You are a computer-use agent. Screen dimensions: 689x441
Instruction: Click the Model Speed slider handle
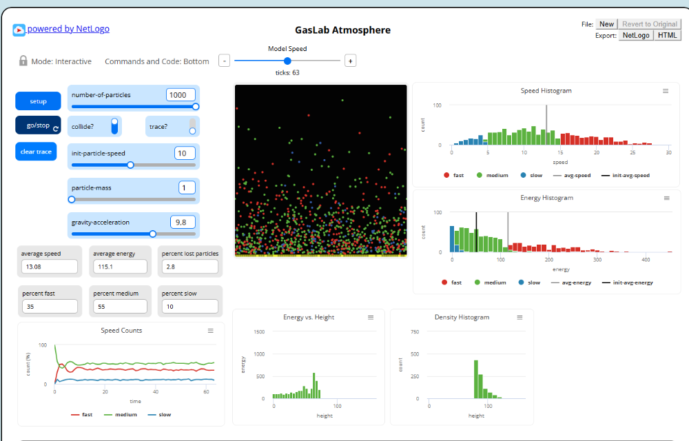pyautogui.click(x=287, y=61)
